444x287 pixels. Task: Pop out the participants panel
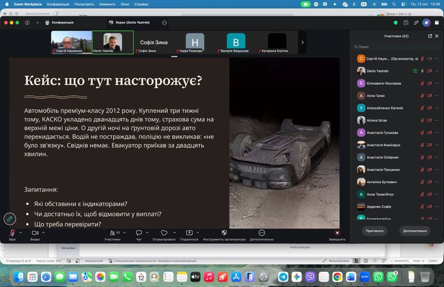tap(430, 36)
